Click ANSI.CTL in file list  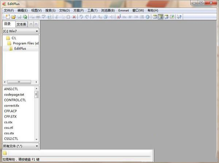[11, 89]
